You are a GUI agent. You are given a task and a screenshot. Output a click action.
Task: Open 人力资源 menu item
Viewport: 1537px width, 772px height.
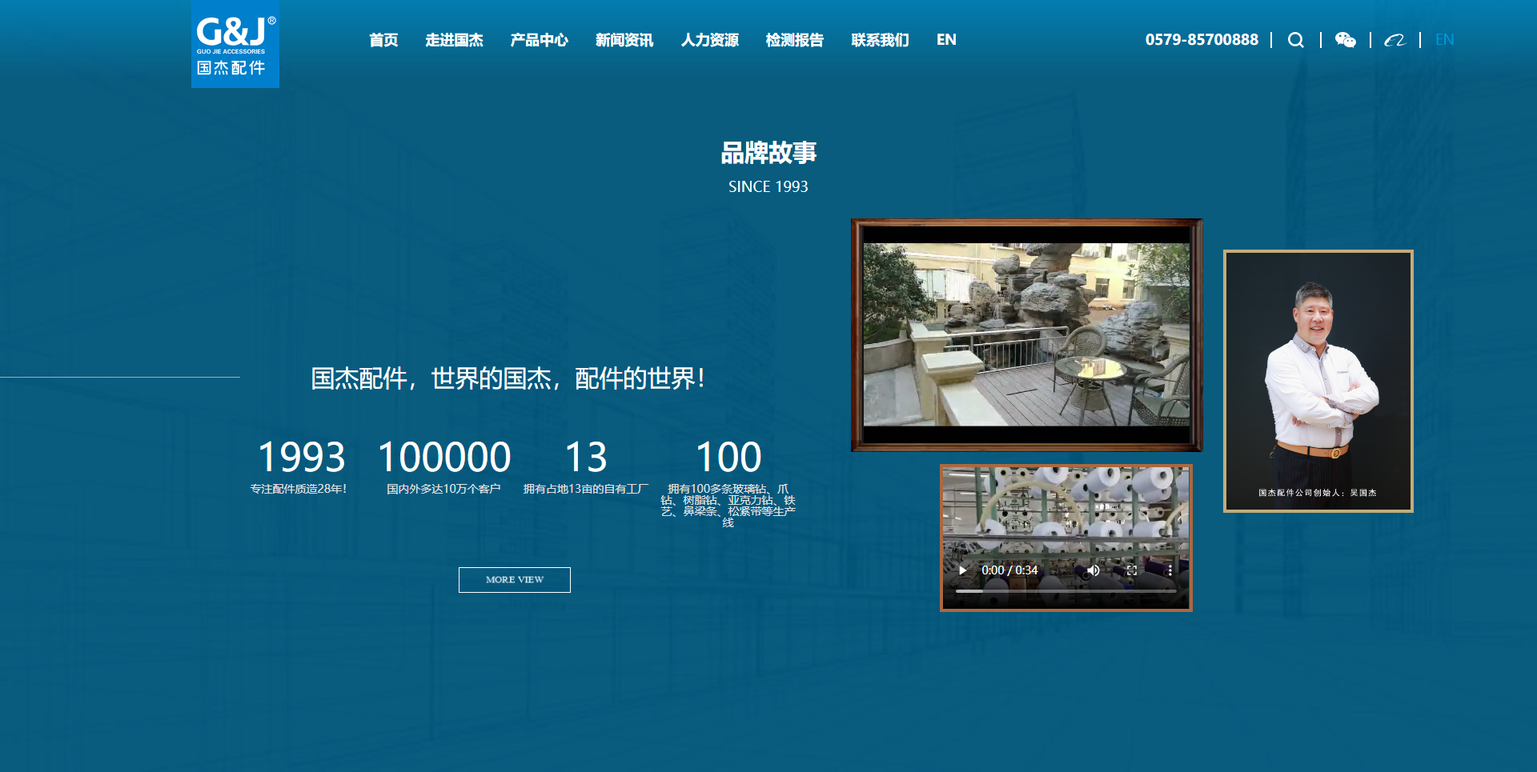[x=709, y=40]
